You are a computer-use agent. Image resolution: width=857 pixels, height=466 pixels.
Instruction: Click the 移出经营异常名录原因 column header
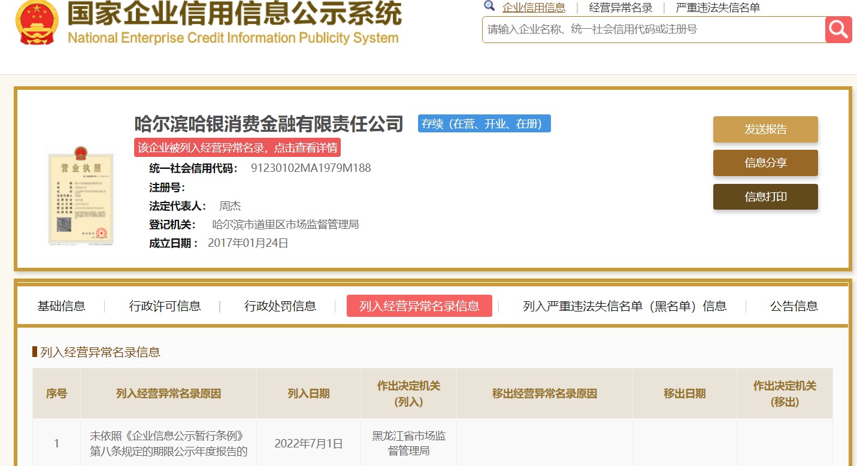544,394
